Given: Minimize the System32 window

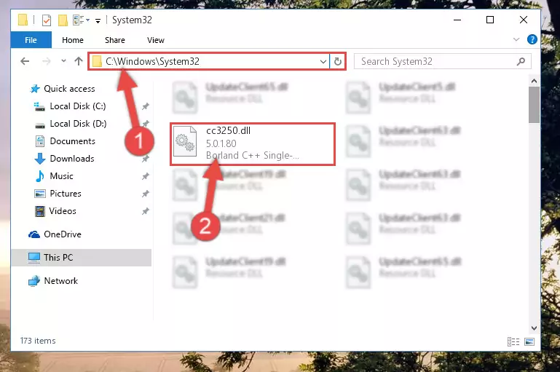Looking at the screenshot, I should 457,20.
